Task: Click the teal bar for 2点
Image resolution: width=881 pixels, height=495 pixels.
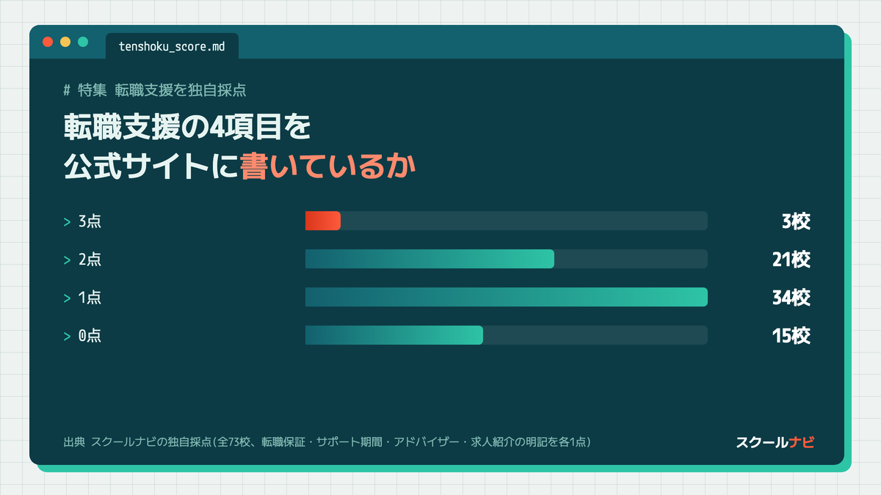Action: coord(429,259)
